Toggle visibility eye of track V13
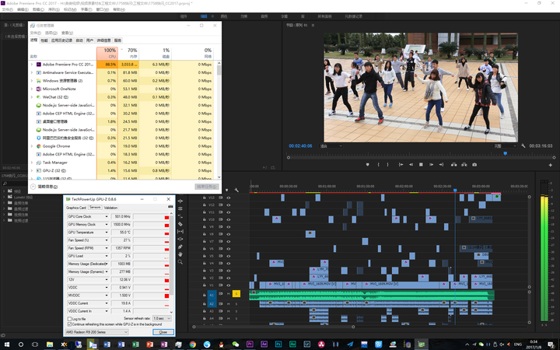 229,198
